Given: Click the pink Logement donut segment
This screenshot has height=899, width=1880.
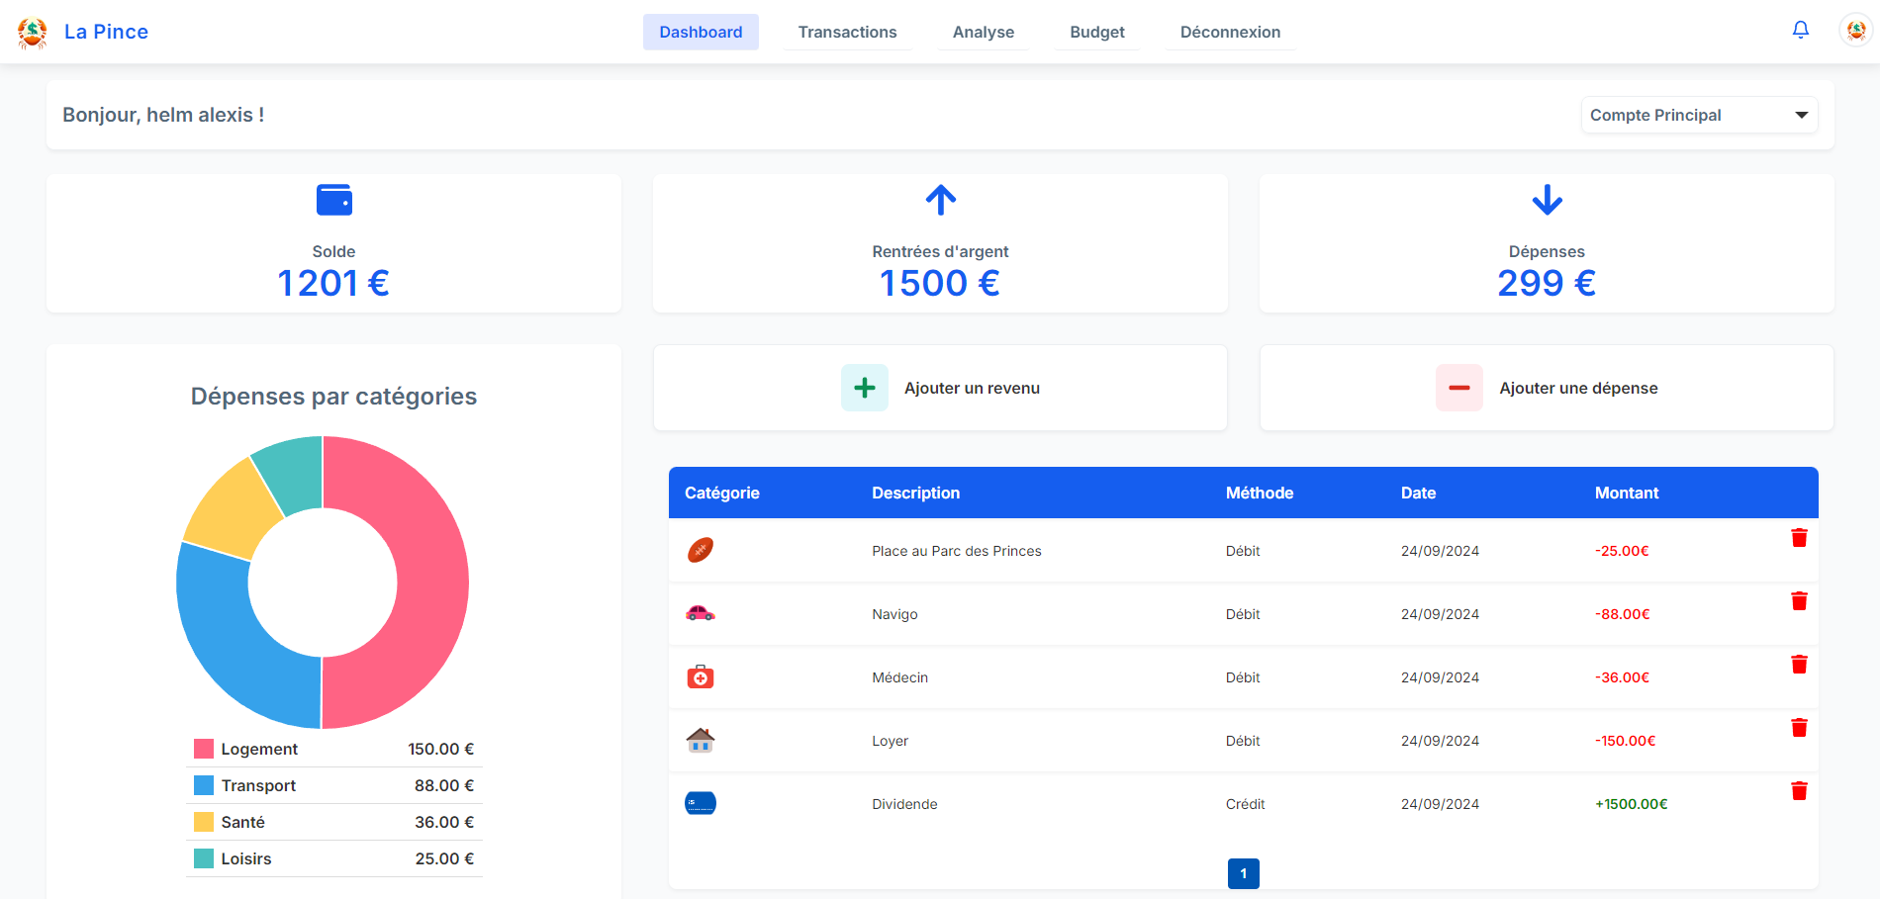Looking at the screenshot, I should (431, 583).
